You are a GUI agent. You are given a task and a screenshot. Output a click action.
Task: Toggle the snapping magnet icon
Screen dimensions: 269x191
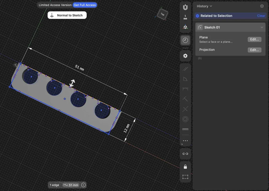(185, 7)
